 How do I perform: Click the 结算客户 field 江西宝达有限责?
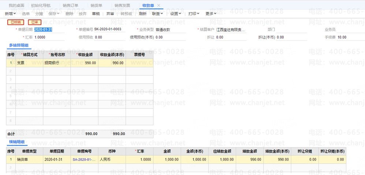(231, 30)
